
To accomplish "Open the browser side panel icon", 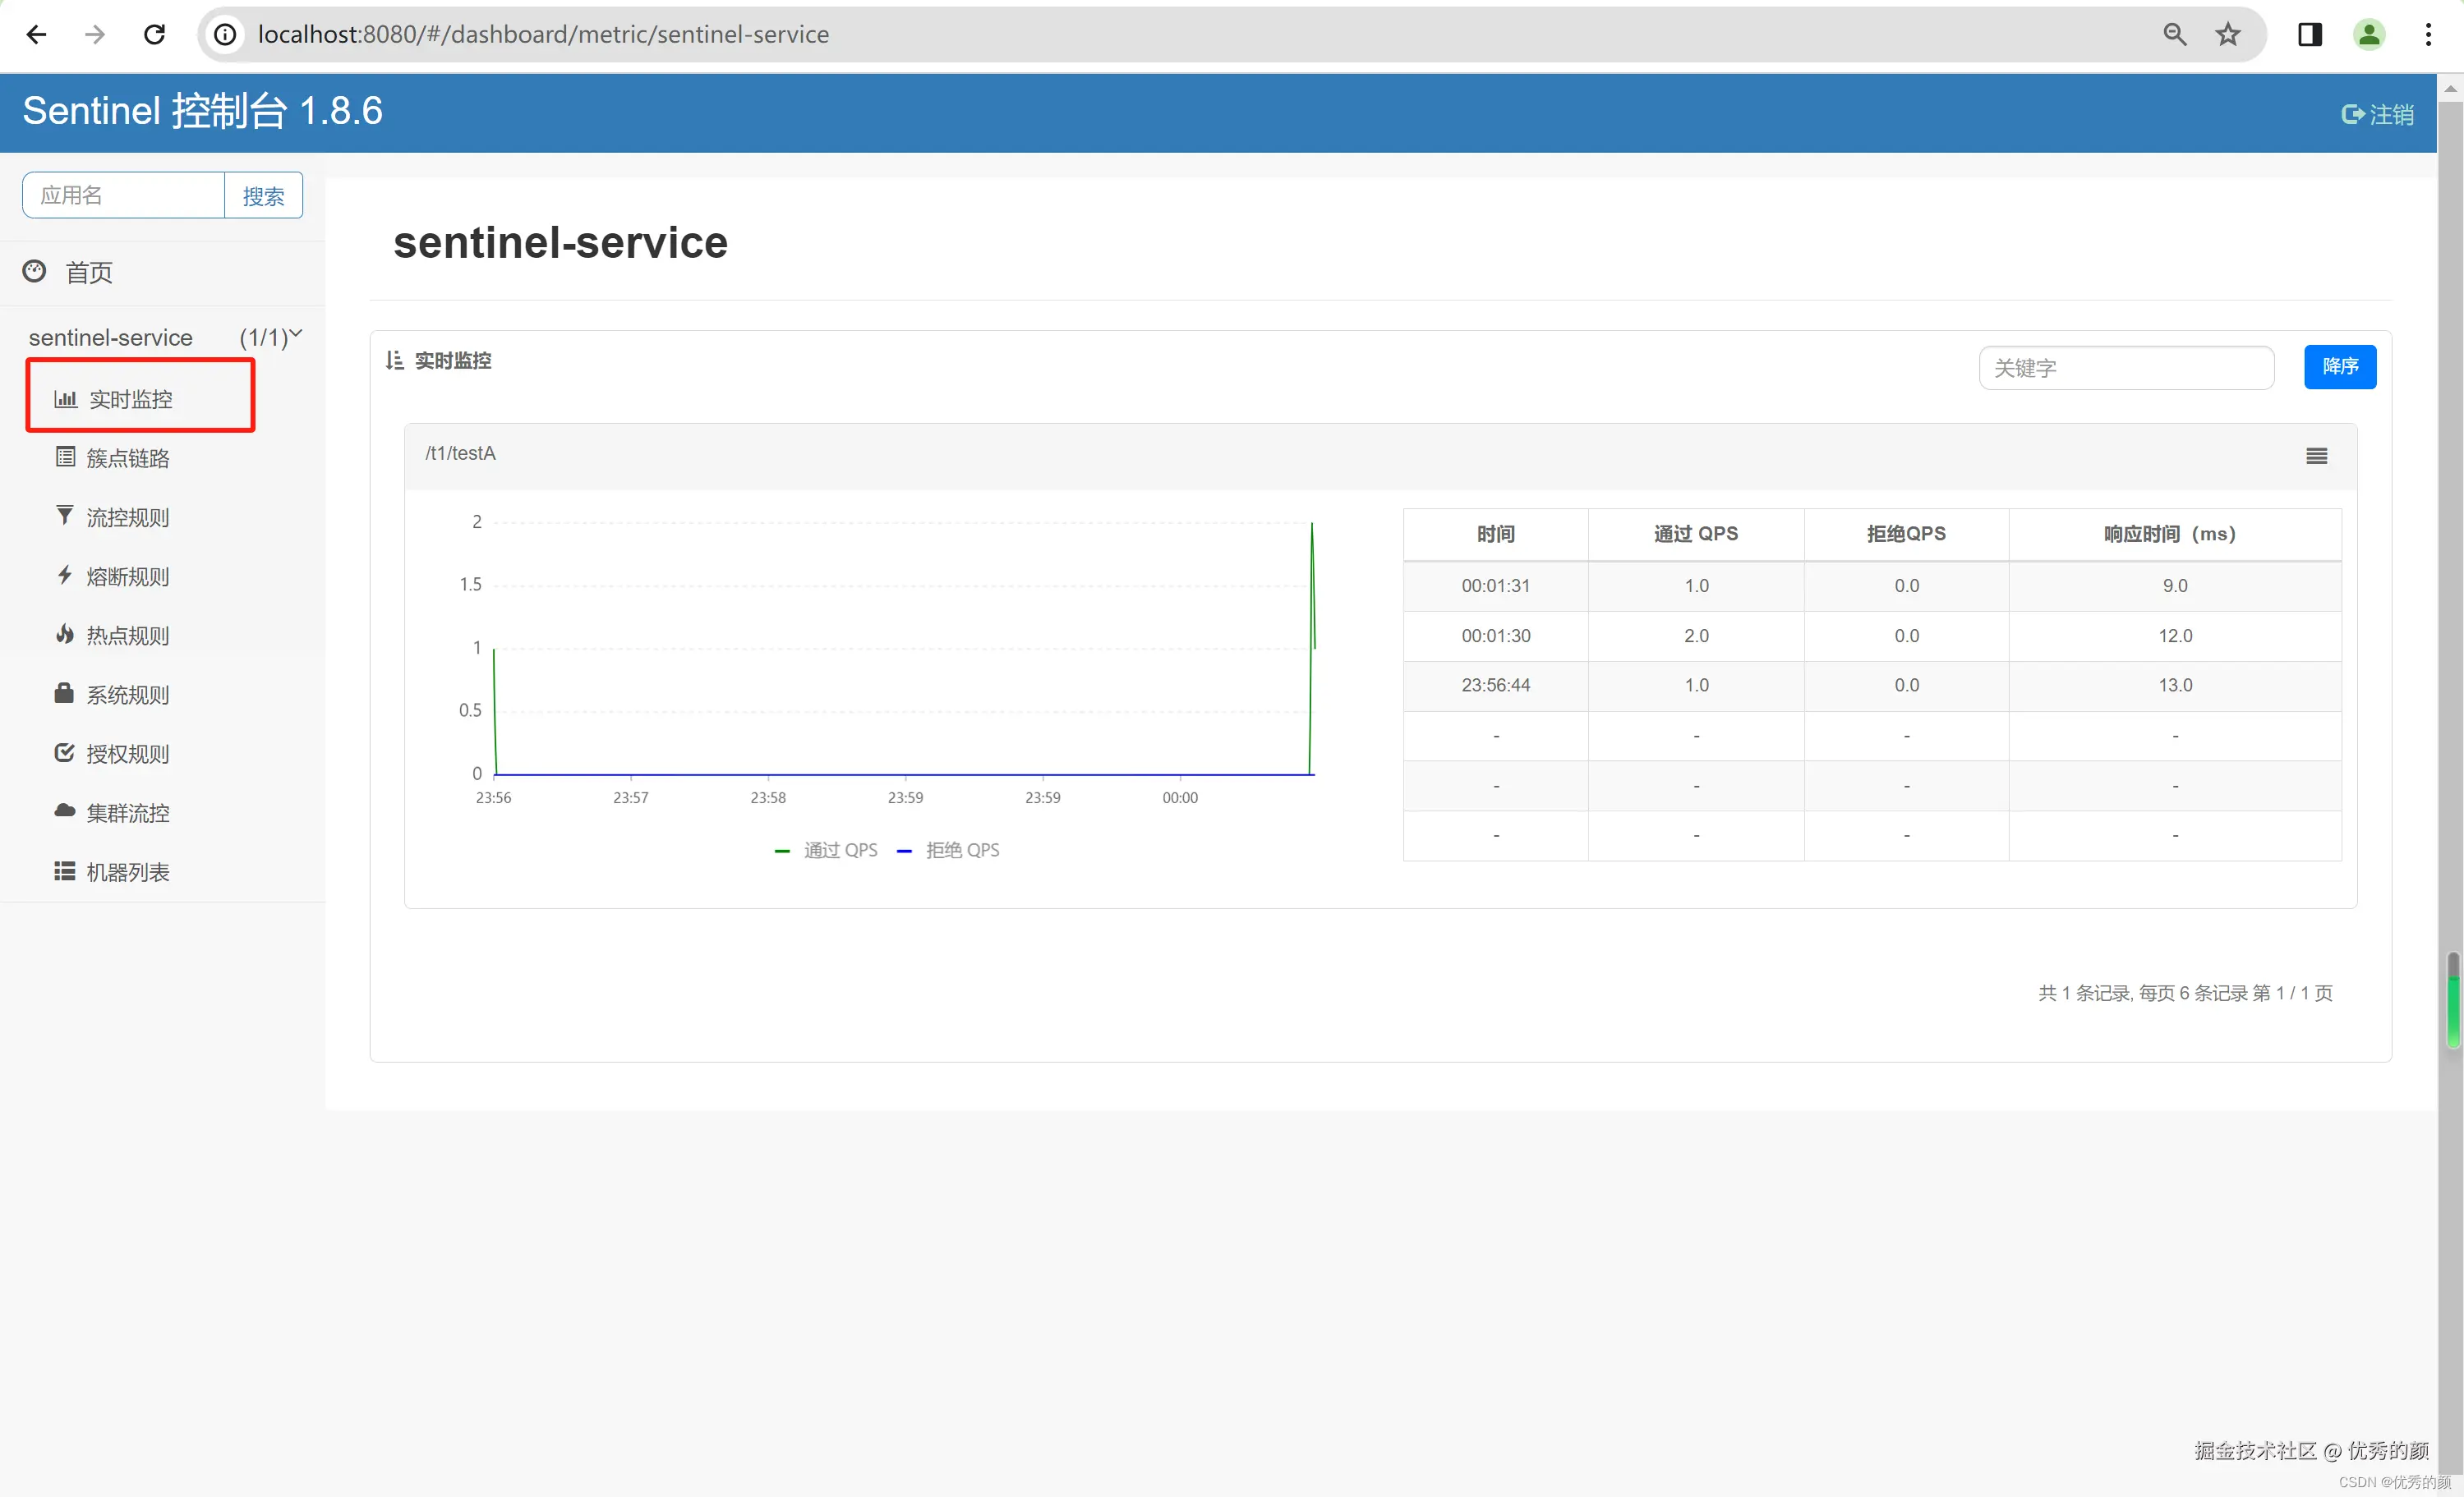I will click(x=2310, y=35).
